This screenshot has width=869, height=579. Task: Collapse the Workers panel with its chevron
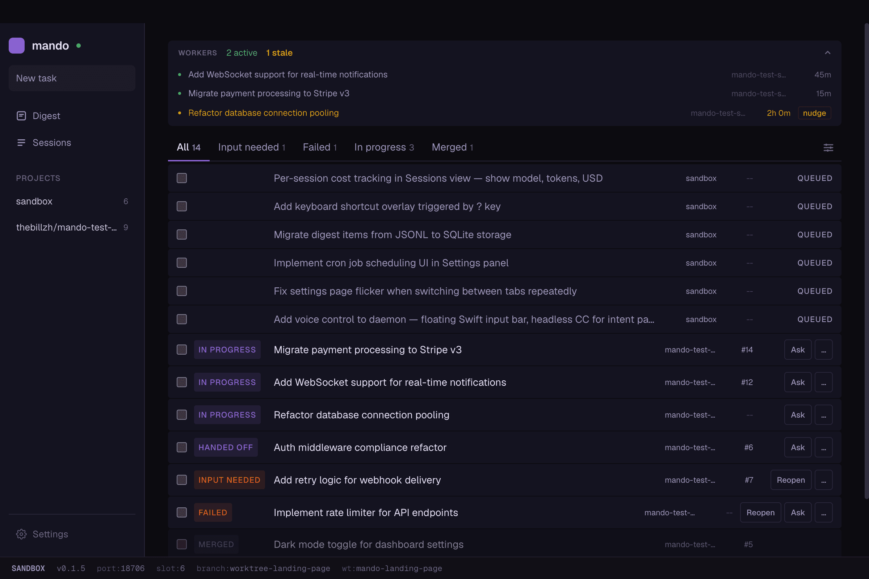pos(827,52)
